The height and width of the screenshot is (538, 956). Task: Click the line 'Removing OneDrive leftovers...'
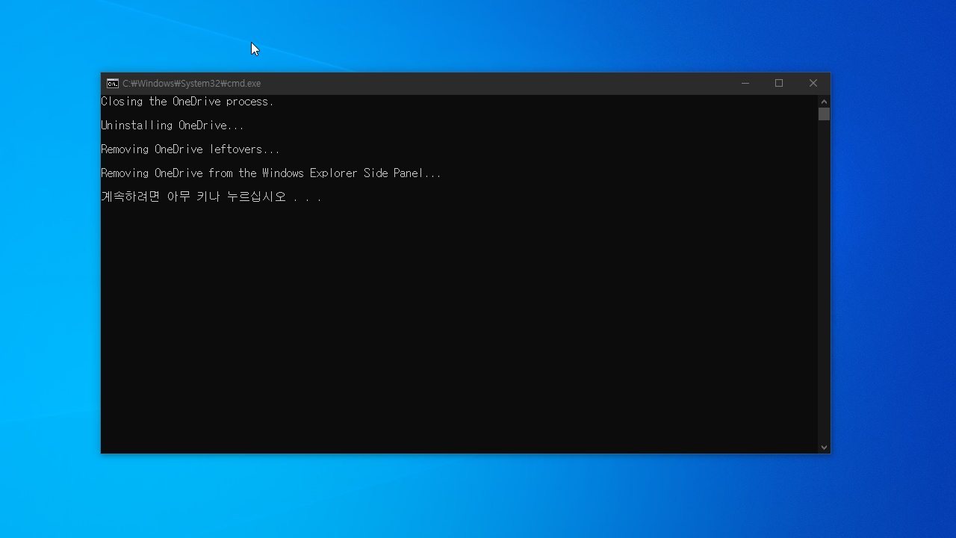[x=190, y=149]
